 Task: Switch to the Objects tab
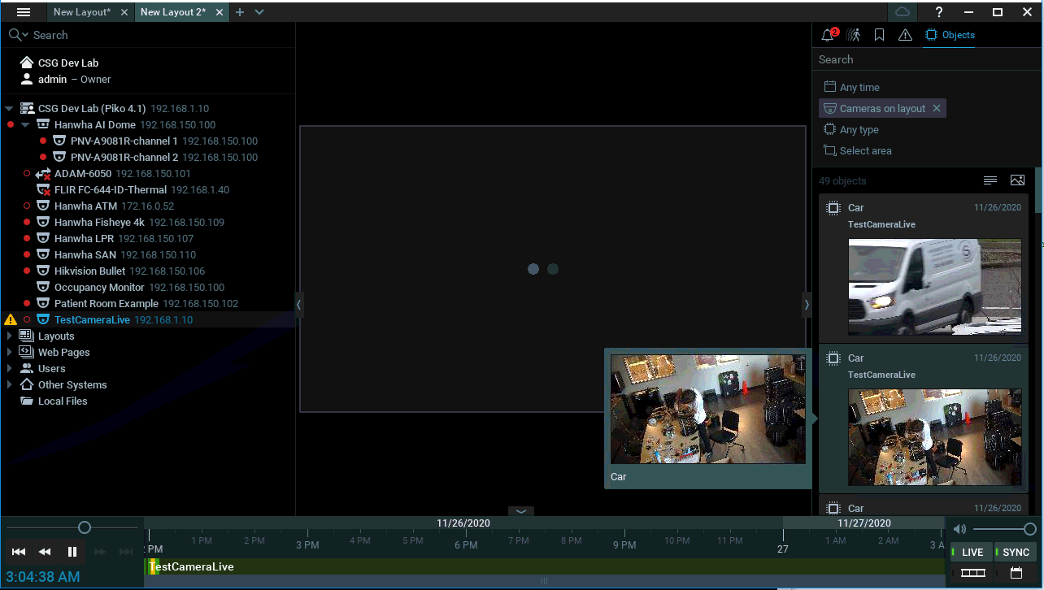[950, 35]
